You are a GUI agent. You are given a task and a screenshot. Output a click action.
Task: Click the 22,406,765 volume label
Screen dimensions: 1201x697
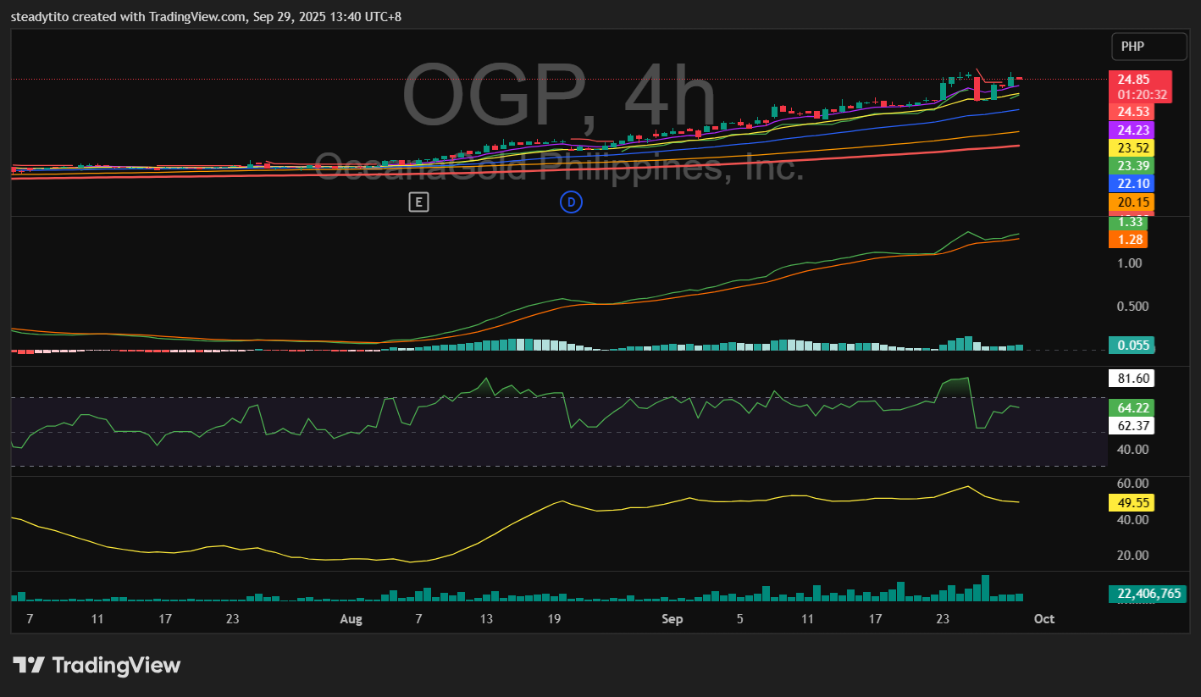[x=1148, y=594]
